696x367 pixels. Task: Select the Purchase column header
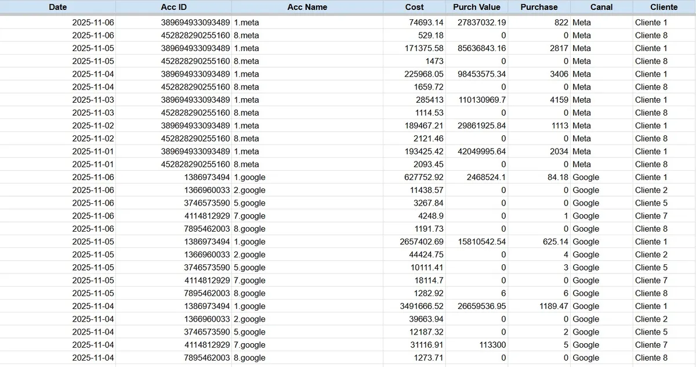(x=539, y=7)
